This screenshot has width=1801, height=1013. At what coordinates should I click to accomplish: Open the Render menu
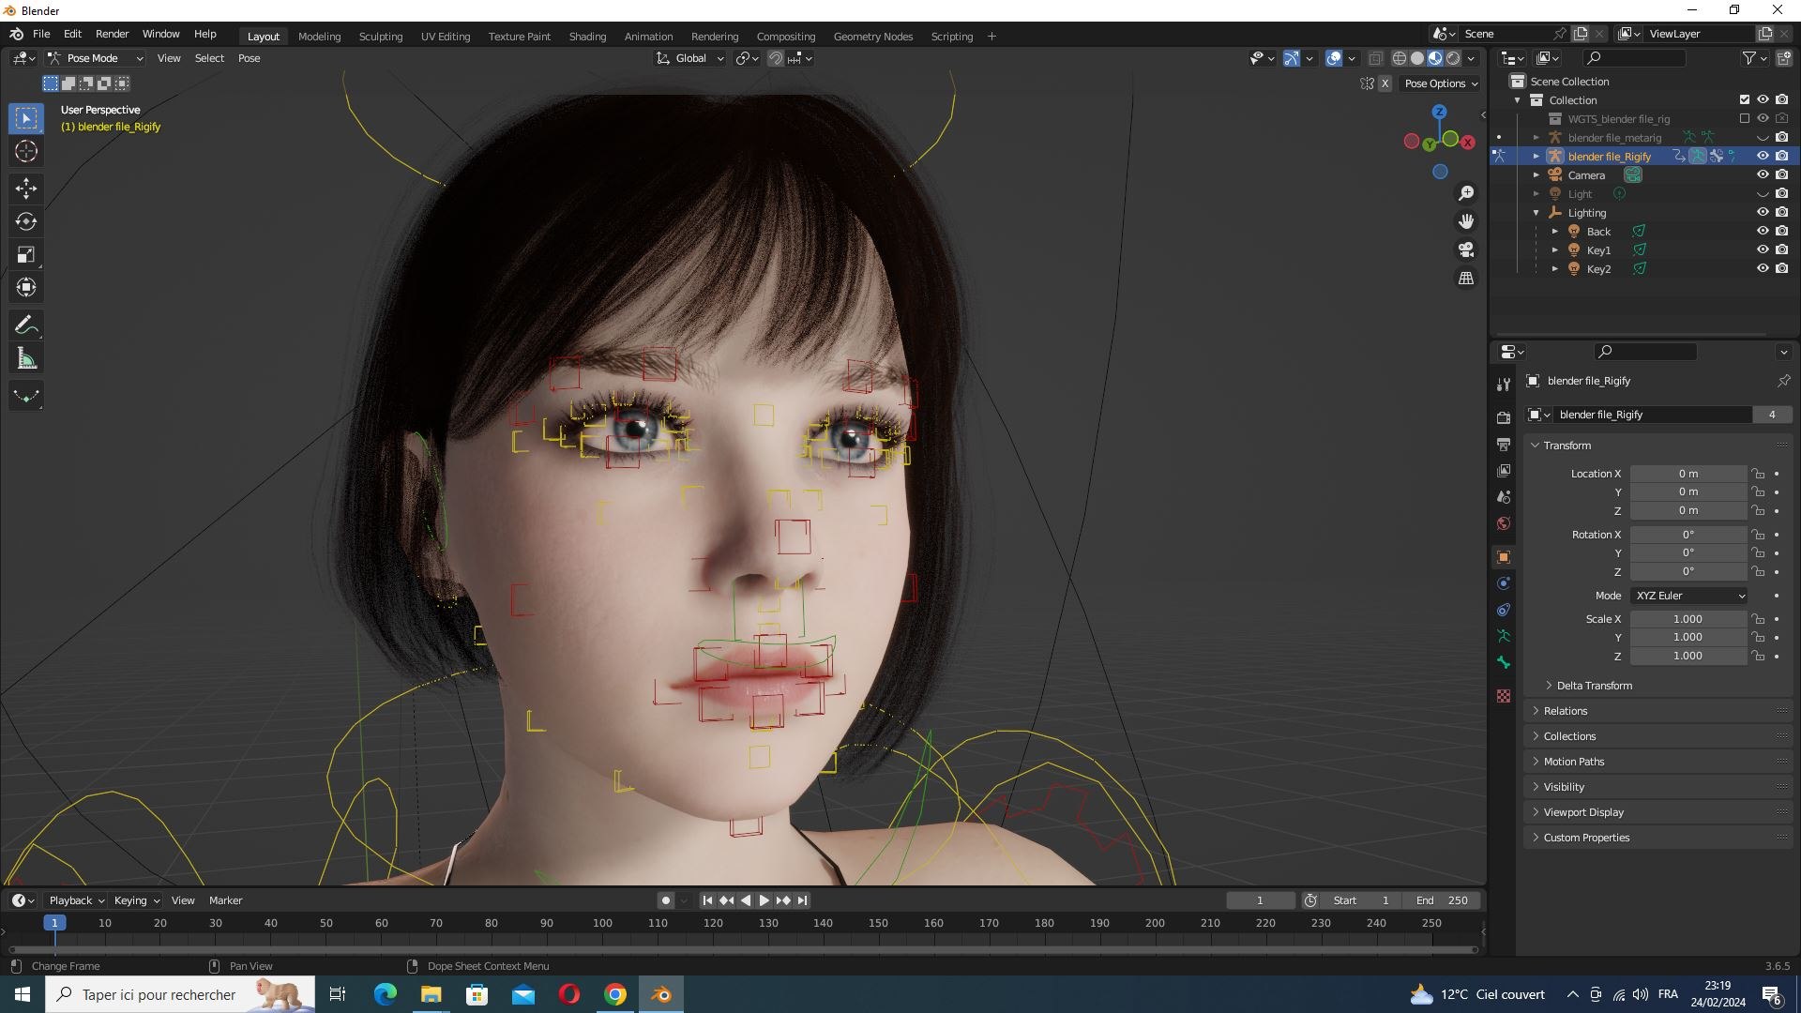[112, 34]
